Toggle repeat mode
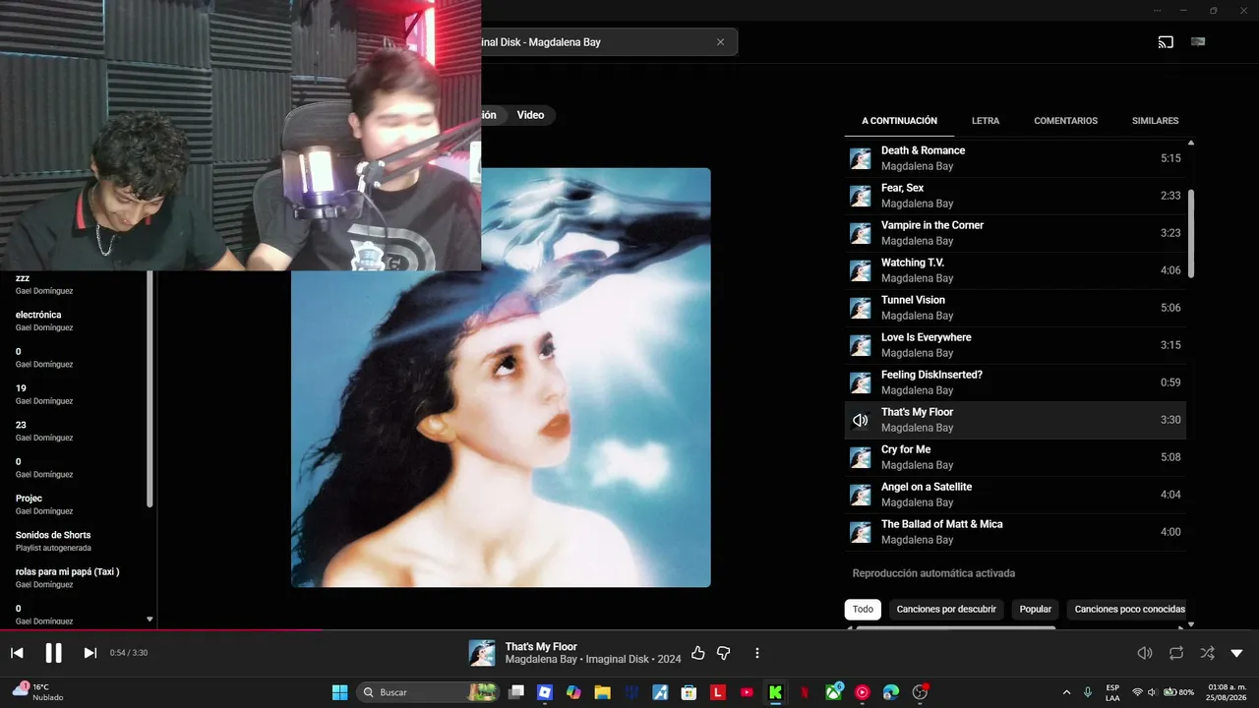Image resolution: width=1259 pixels, height=708 pixels. (x=1176, y=653)
